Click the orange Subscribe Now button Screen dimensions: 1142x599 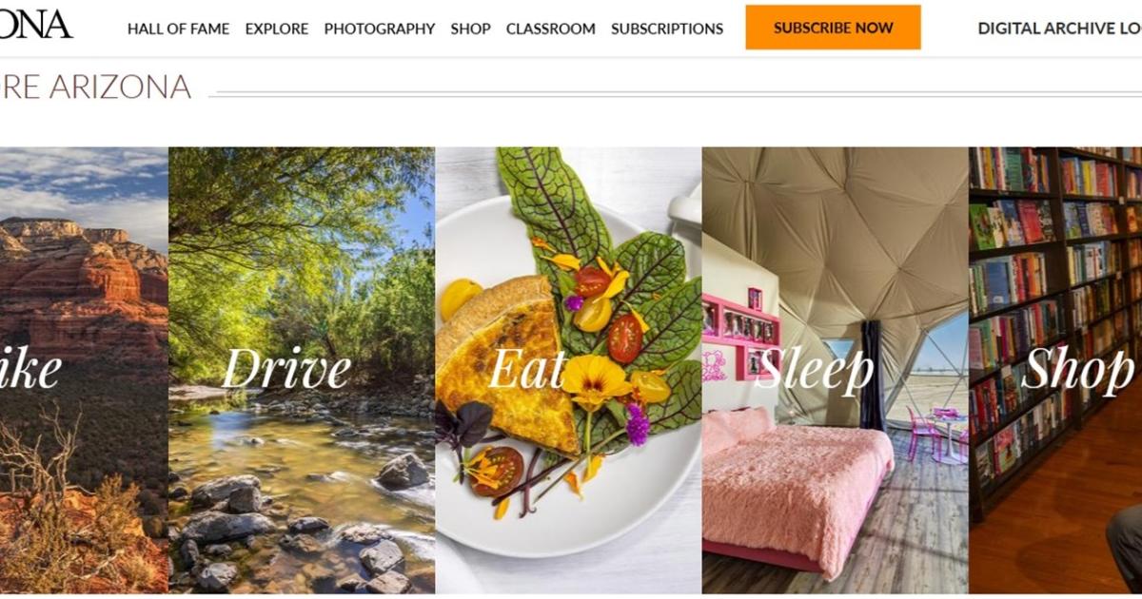pos(834,28)
